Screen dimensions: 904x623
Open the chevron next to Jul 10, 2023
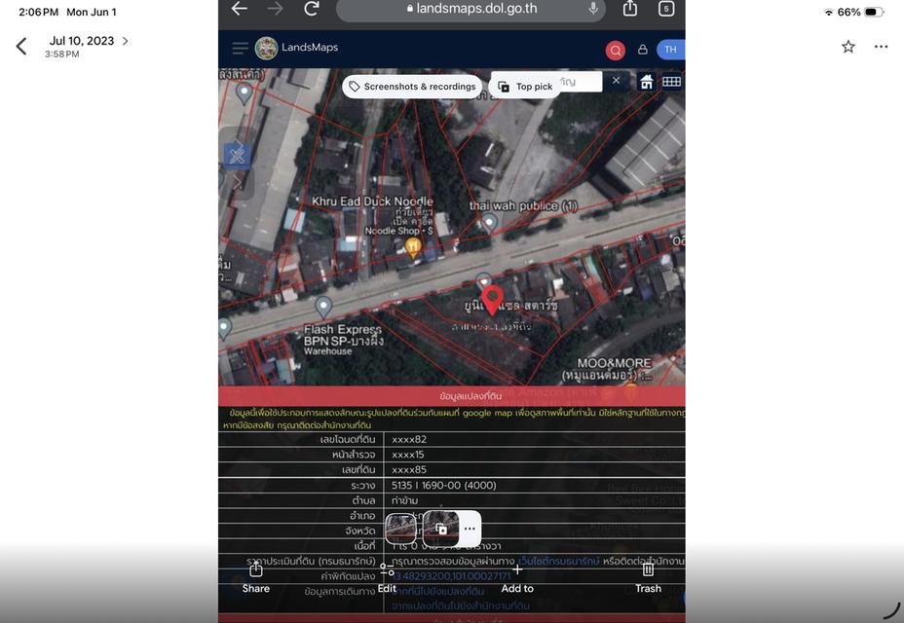(x=125, y=41)
